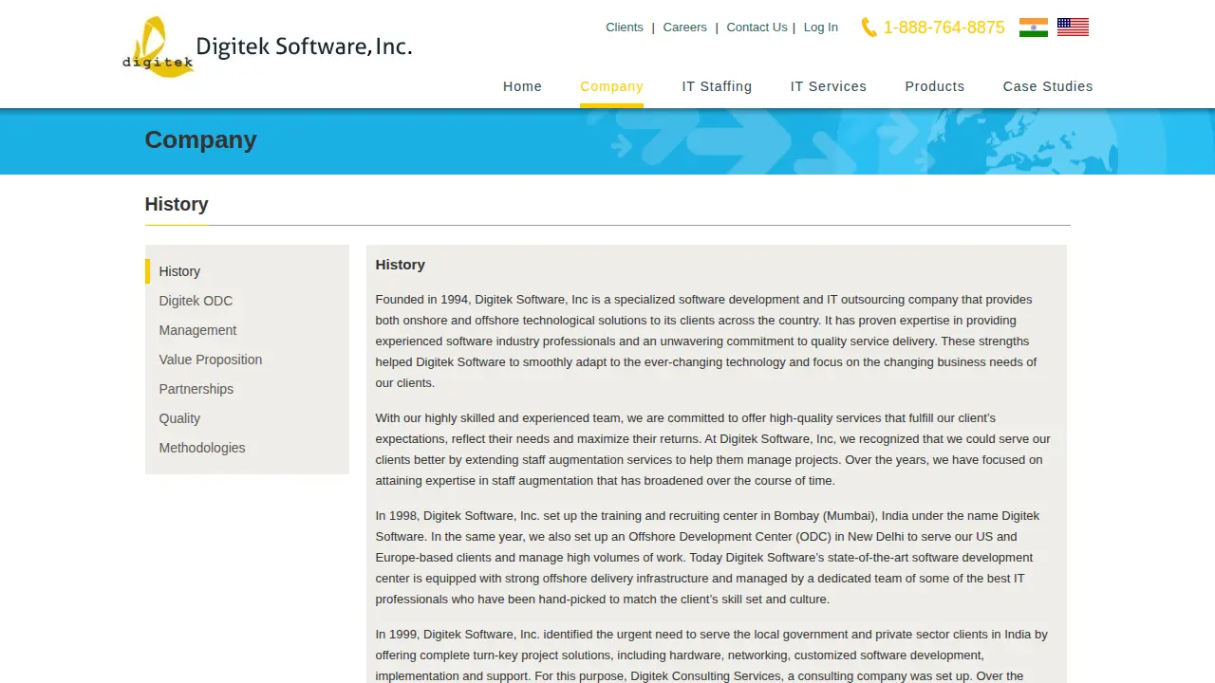Click paragraph starting 'Founded in 1994'
This screenshot has width=1215, height=683.
pyautogui.click(x=714, y=341)
